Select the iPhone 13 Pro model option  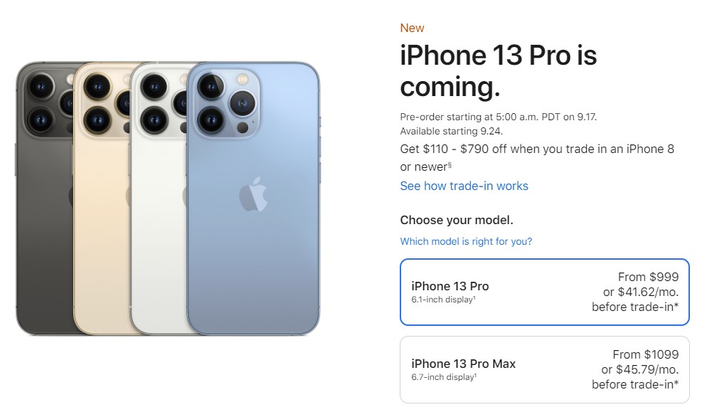pos(544,292)
